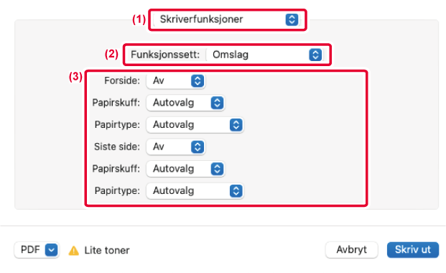Click the Skriv ut button

(413, 250)
